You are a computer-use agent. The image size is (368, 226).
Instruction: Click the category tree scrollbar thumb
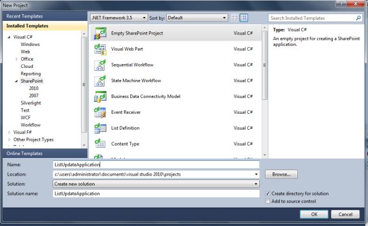click(84, 84)
